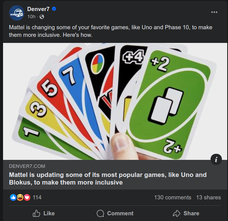Open Denver7 profile picture
The width and height of the screenshot is (228, 221).
(16, 13)
